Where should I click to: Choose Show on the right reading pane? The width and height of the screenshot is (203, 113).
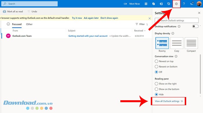(x=156, y=84)
